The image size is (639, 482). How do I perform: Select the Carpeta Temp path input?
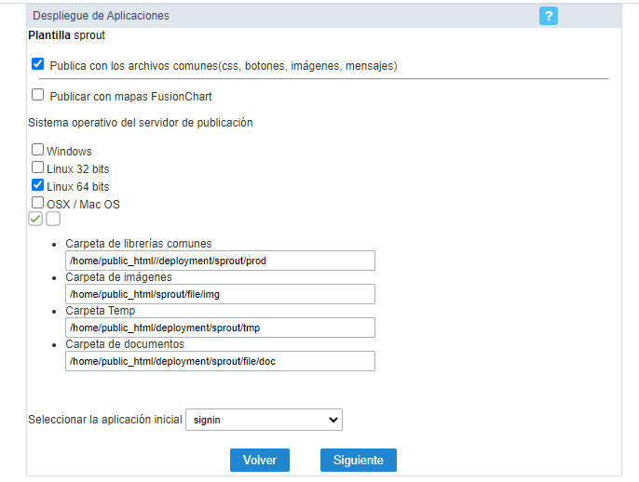[x=220, y=328]
